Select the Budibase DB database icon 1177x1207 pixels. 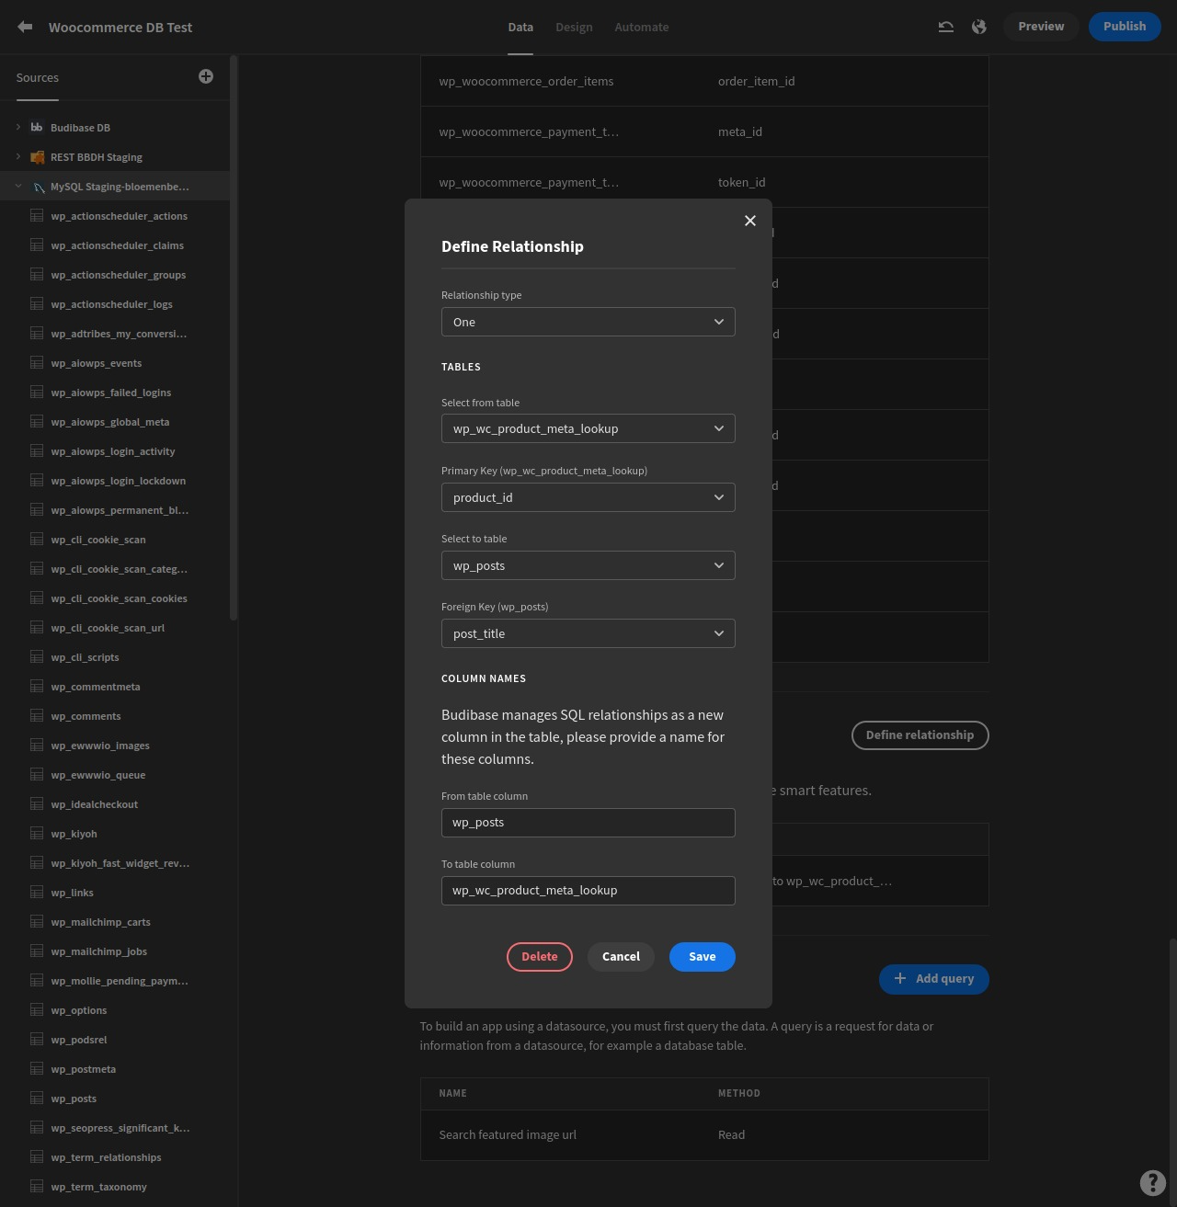click(x=37, y=127)
